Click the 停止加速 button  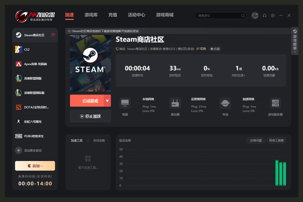[91, 116]
